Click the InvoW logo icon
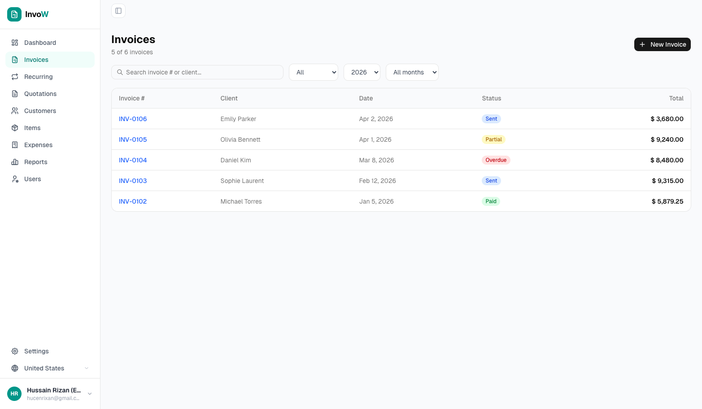 point(14,14)
